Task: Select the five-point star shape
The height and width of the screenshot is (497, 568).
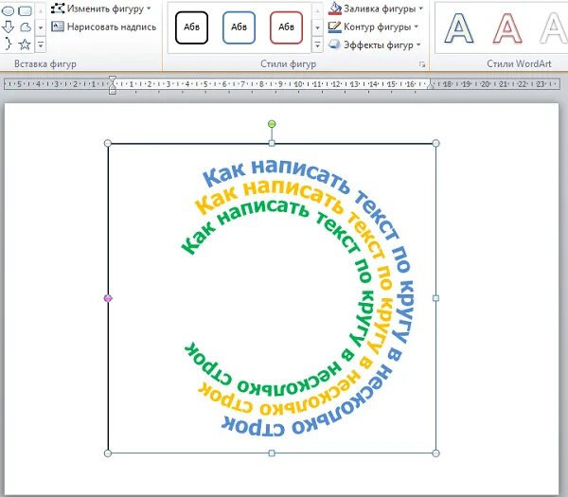Action: [25, 44]
